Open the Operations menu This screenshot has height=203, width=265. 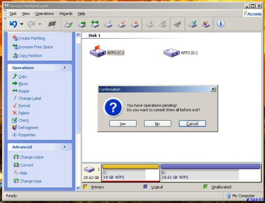[44, 14]
